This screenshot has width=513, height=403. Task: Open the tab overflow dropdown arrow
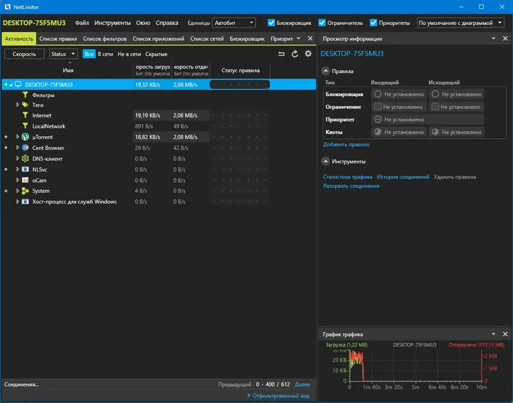pyautogui.click(x=298, y=38)
